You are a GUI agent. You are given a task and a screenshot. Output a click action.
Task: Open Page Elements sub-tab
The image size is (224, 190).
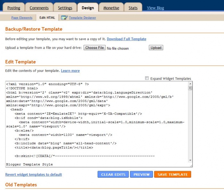(x=22, y=18)
